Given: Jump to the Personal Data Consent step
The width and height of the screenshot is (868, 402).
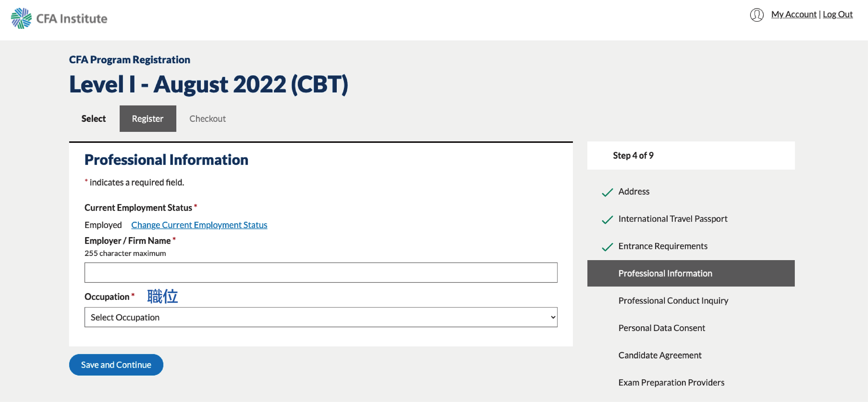Looking at the screenshot, I should [661, 328].
